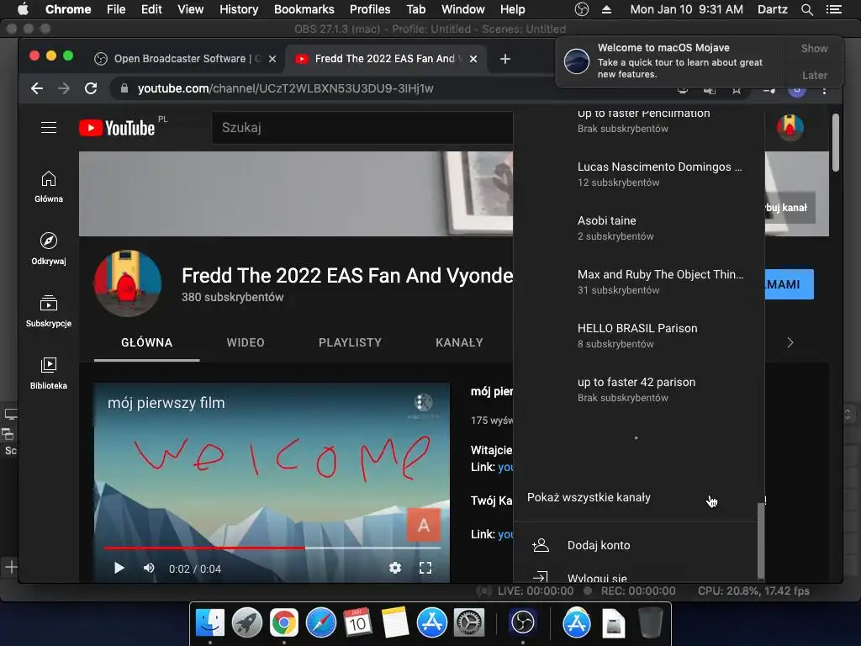Click the channel profile picture
861x646 pixels.
[x=128, y=283]
